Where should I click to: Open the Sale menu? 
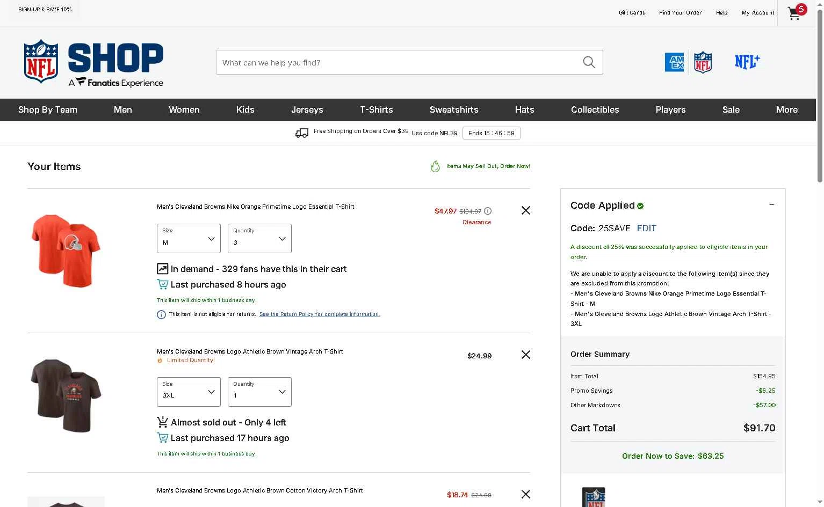click(x=731, y=109)
